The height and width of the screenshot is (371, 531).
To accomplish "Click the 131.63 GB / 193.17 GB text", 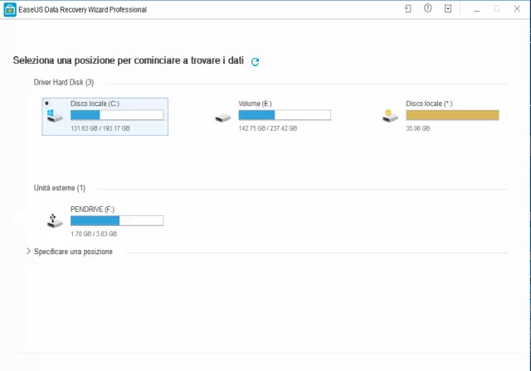I will click(100, 128).
